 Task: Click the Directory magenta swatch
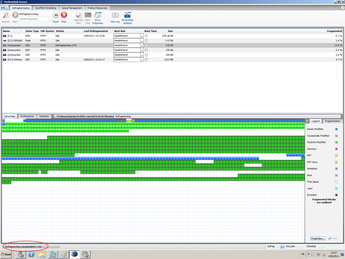click(337, 149)
